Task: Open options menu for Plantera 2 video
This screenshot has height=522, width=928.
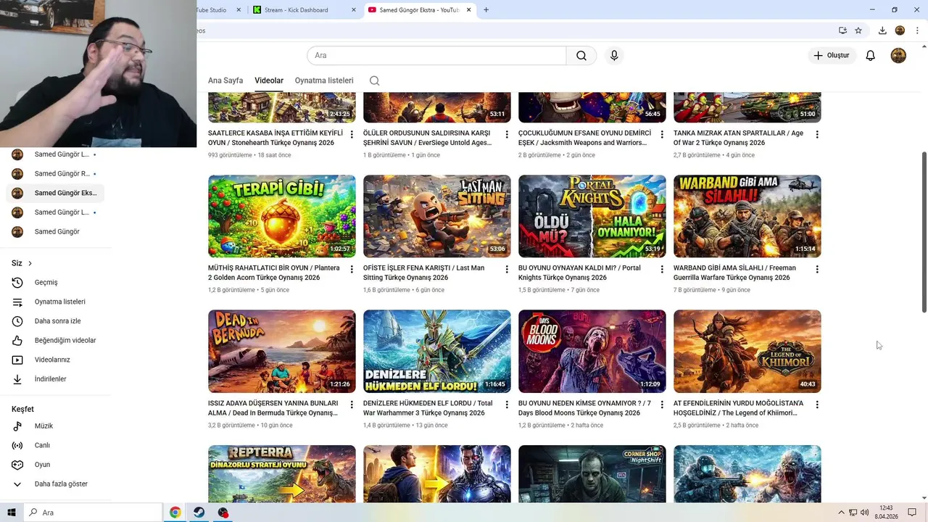Action: [x=352, y=269]
